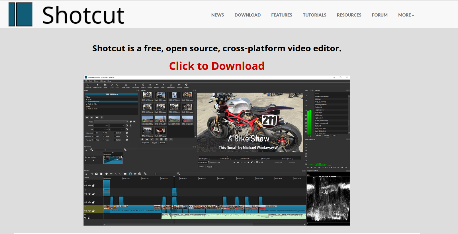Switch to the Export tab below playlist
Screen dimensions: 458x234
tap(162, 143)
